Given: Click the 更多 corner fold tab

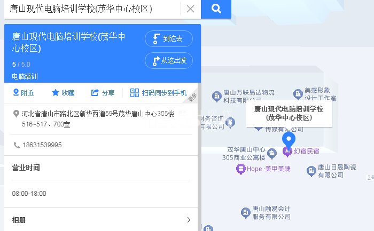Looking at the screenshot, I should (193, 98).
